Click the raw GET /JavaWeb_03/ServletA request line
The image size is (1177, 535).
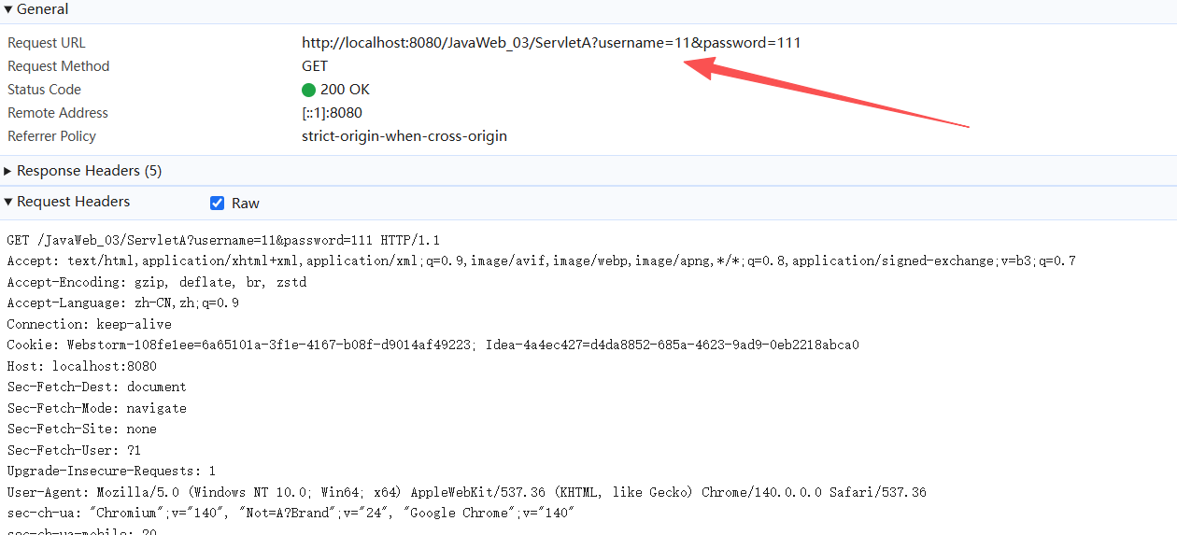[x=223, y=240]
